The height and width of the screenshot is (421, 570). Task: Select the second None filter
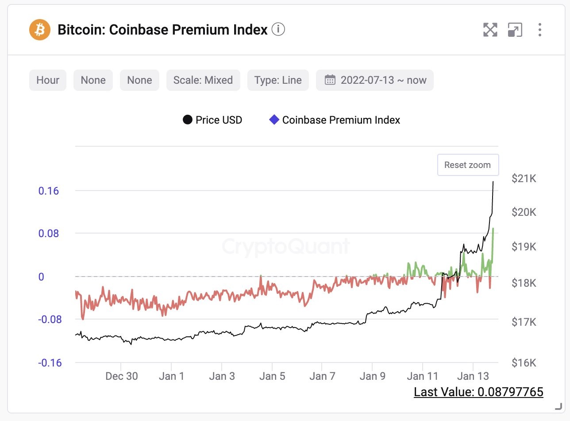coord(139,80)
